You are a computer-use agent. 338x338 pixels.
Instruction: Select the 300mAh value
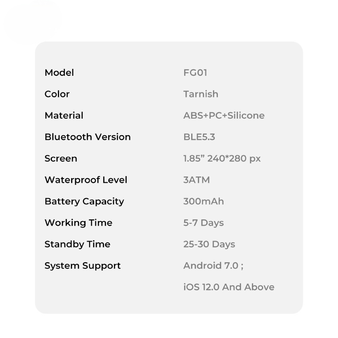pyautogui.click(x=203, y=201)
